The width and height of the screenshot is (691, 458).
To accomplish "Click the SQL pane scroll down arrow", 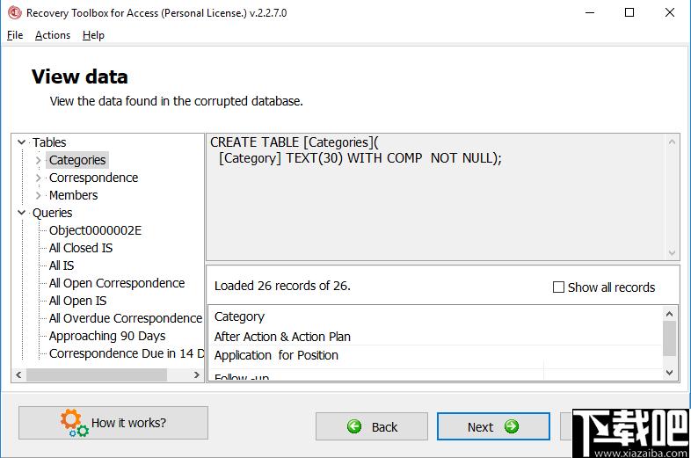I will point(672,253).
